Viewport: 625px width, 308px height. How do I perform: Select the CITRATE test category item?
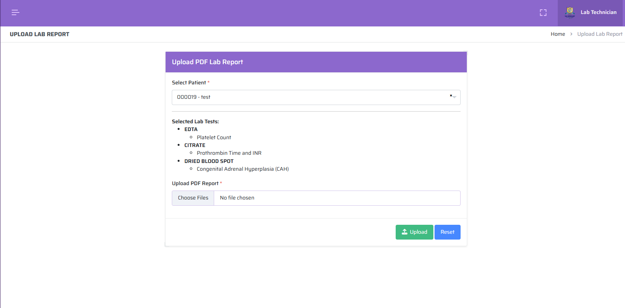pyautogui.click(x=195, y=145)
